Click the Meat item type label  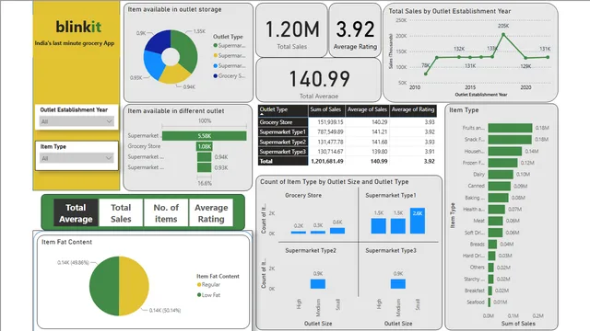[479, 221]
